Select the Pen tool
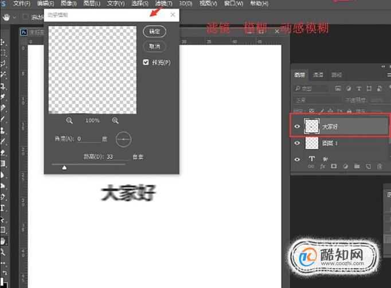 [3, 197]
